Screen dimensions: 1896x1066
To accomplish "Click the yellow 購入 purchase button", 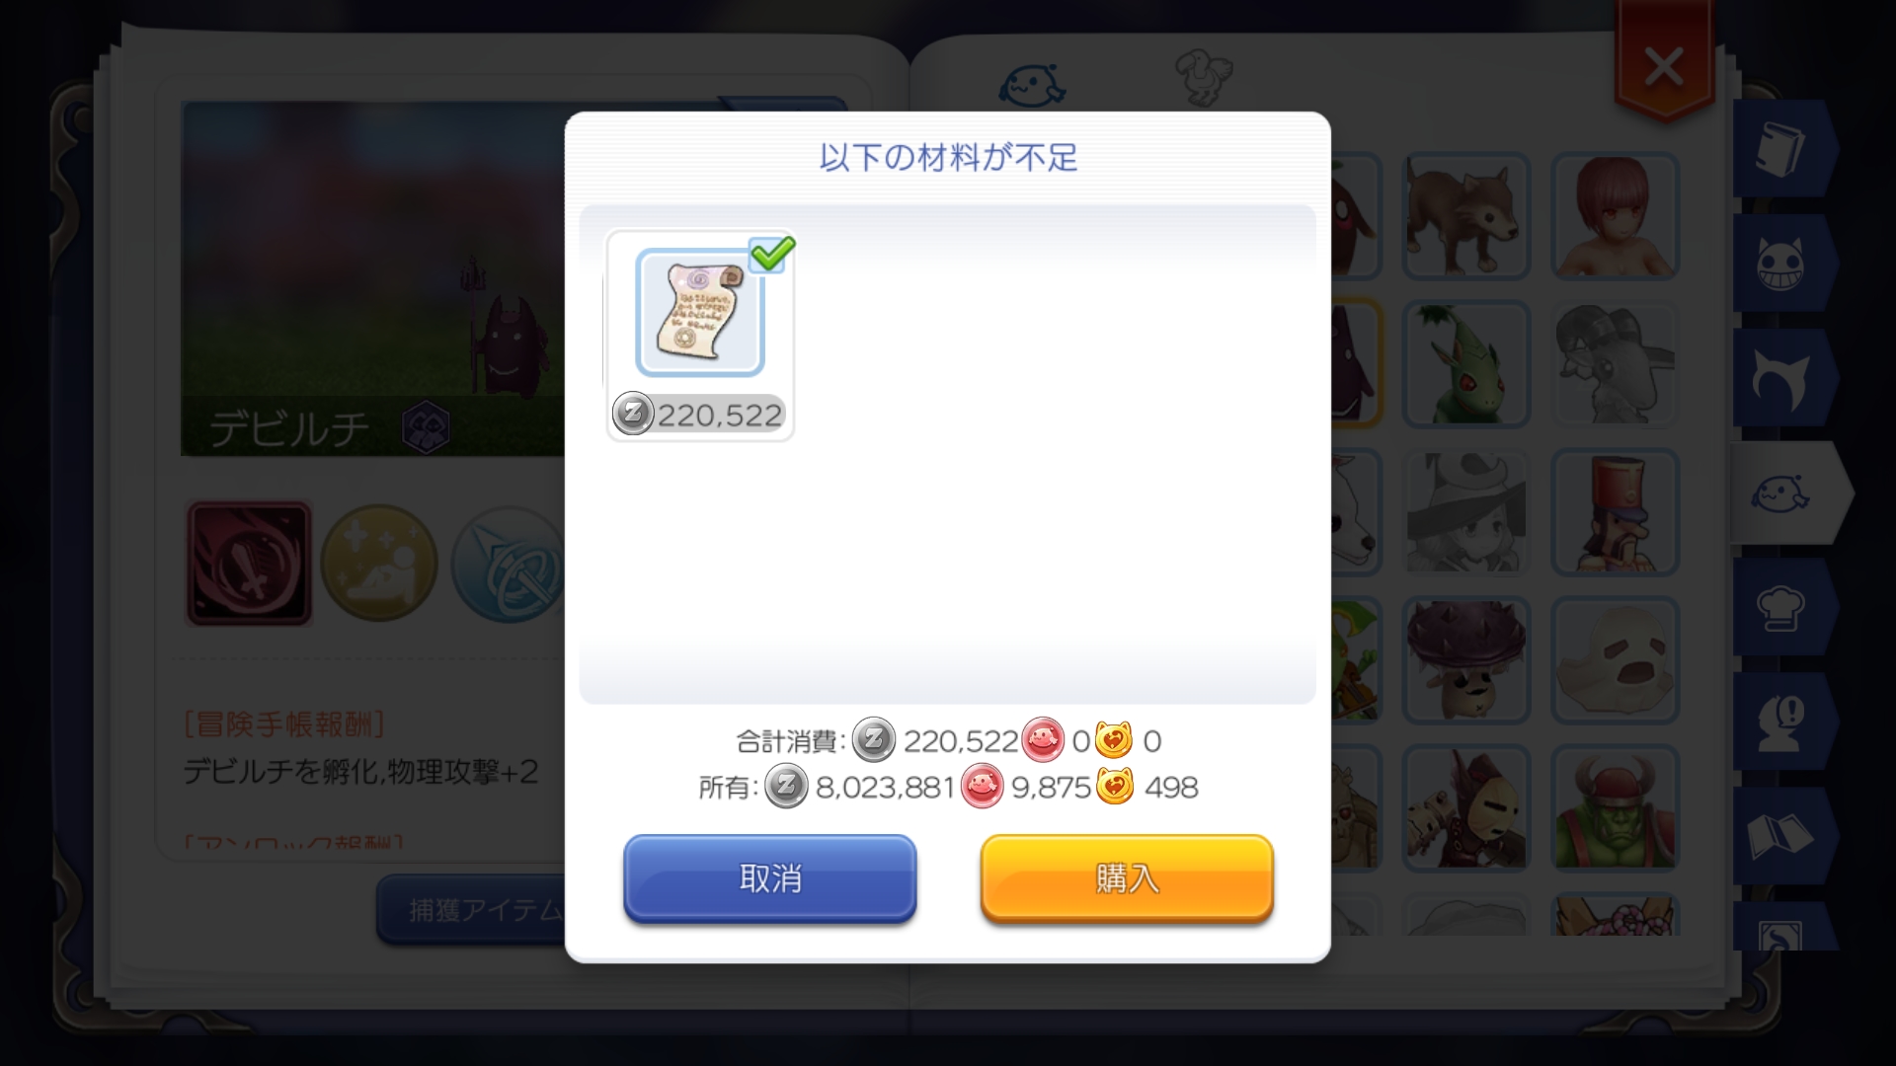I will click(x=1127, y=878).
